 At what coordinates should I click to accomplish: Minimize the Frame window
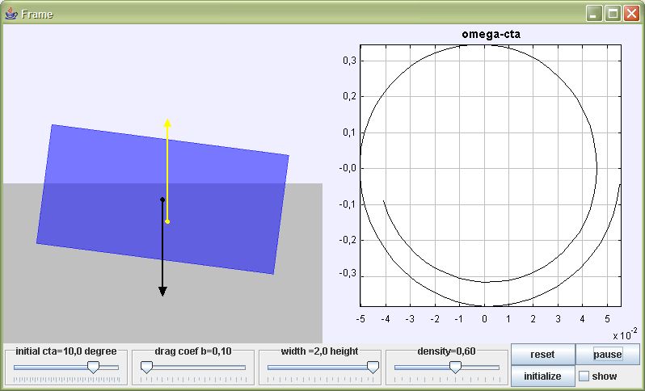click(x=593, y=14)
